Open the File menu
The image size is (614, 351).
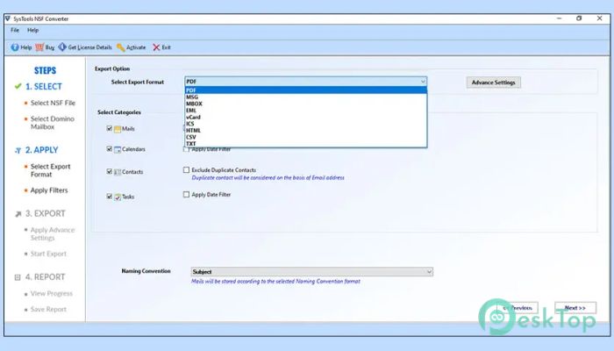coord(15,30)
